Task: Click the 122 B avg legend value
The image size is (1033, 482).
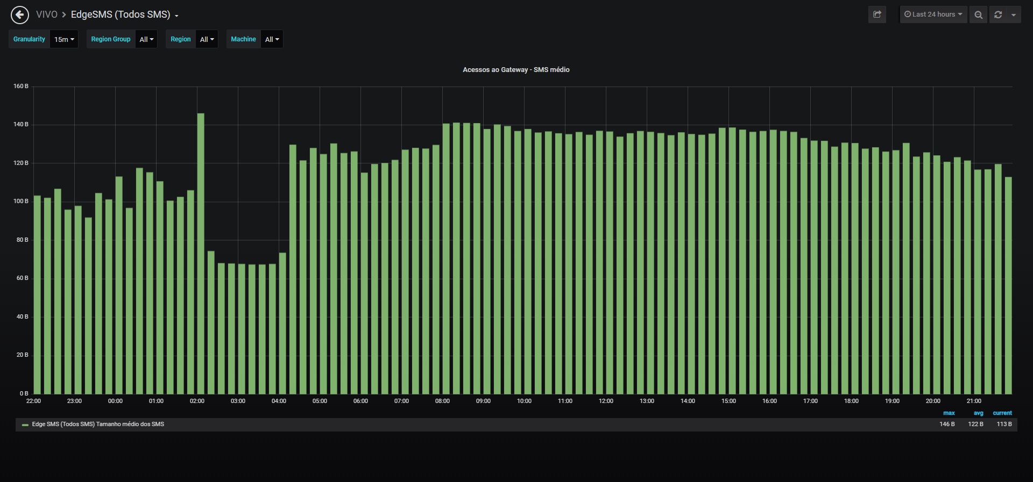Action: (x=975, y=425)
